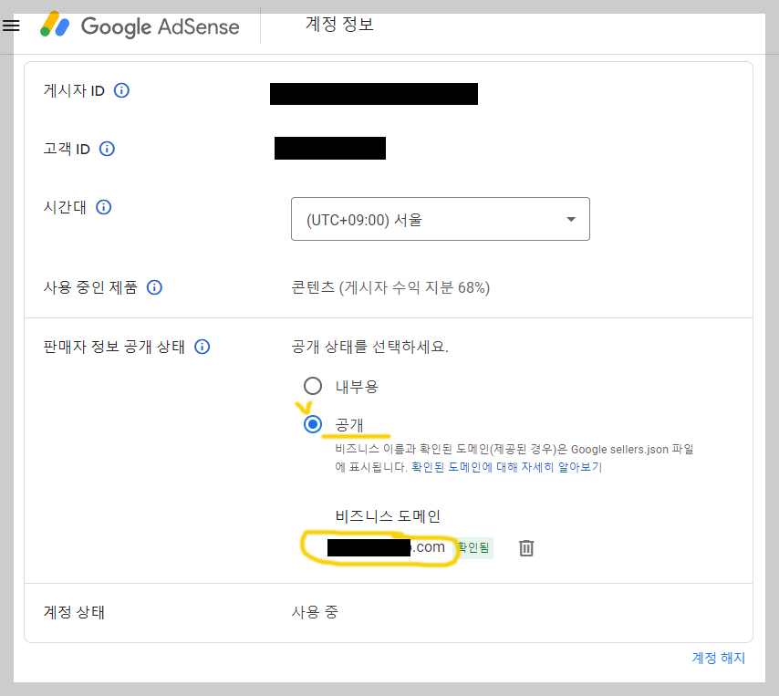Click the Google AdSense logo
The width and height of the screenshot is (779, 696).
(140, 26)
